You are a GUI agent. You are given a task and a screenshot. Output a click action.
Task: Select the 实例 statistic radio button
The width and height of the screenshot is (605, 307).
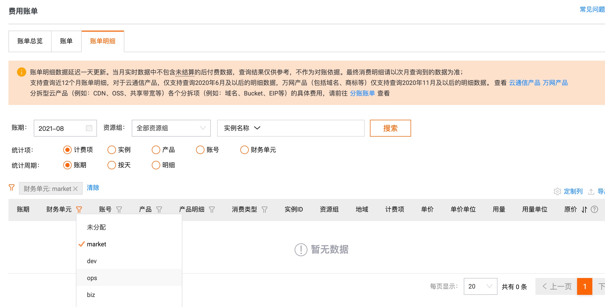pyautogui.click(x=112, y=150)
